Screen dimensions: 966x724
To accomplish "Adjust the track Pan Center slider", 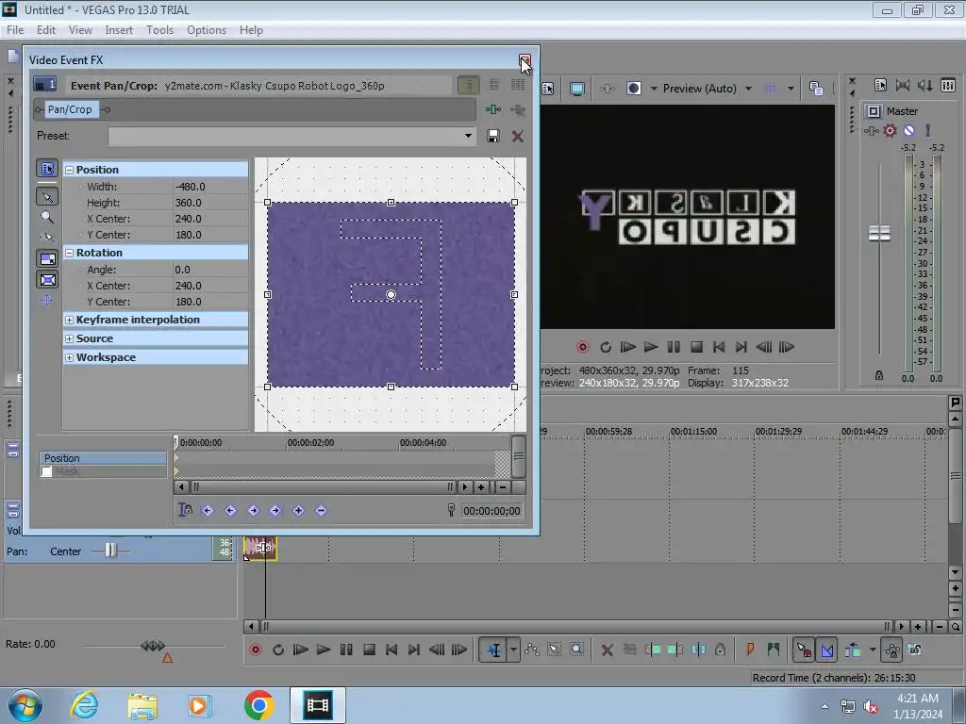I will 110,551.
